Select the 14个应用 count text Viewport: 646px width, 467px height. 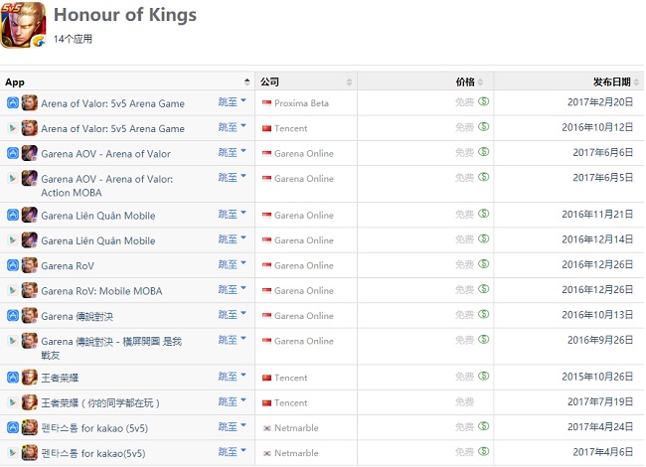(x=73, y=39)
